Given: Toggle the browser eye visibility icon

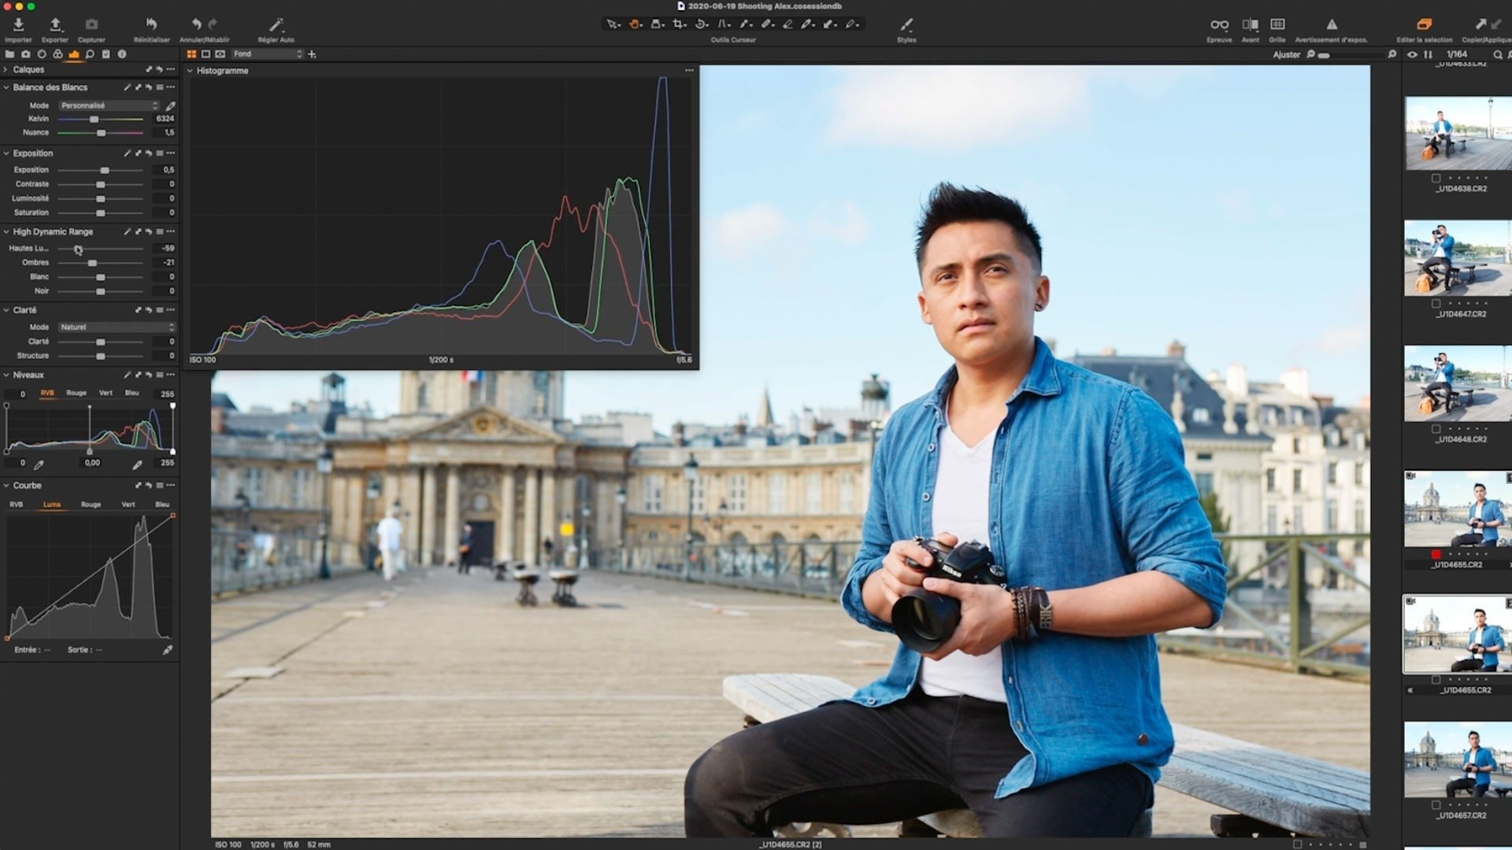Looking at the screenshot, I should point(1412,54).
